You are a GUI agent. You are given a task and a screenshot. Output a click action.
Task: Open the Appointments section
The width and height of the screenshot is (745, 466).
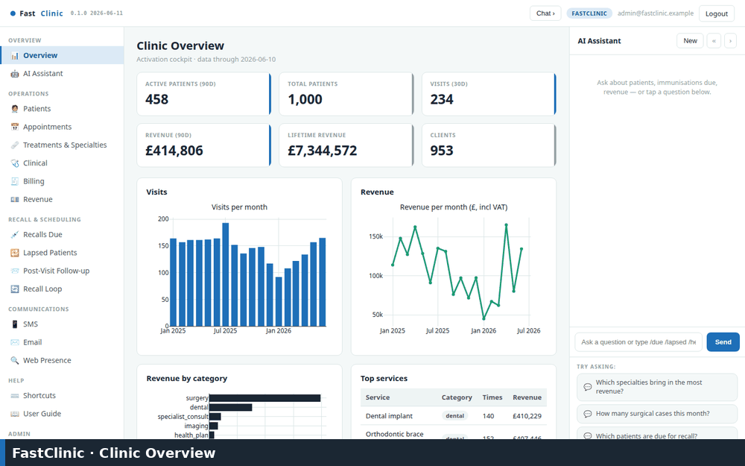point(63,127)
